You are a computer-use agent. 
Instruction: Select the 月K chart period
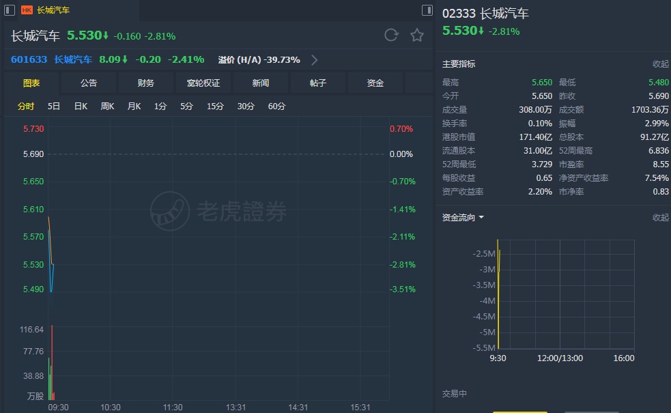coord(134,106)
